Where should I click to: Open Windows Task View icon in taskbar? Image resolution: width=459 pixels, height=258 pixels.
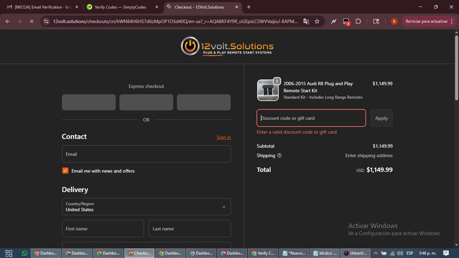tap(9, 253)
